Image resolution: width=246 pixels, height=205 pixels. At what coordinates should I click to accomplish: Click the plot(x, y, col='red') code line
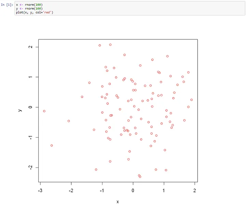pos(34,12)
